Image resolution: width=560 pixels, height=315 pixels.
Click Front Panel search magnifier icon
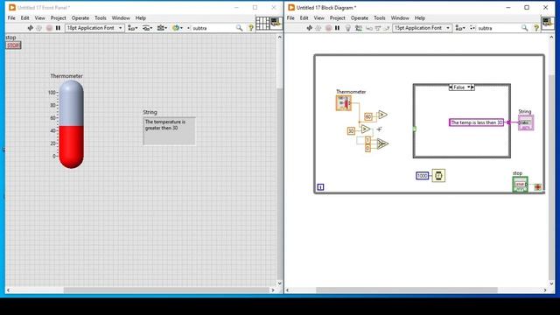[239, 28]
